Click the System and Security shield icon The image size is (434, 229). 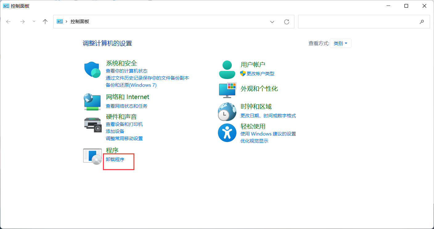(92, 70)
